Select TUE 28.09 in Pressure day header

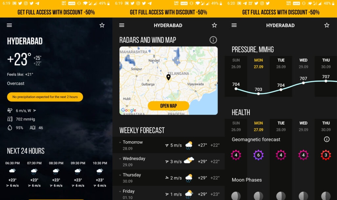(281, 64)
